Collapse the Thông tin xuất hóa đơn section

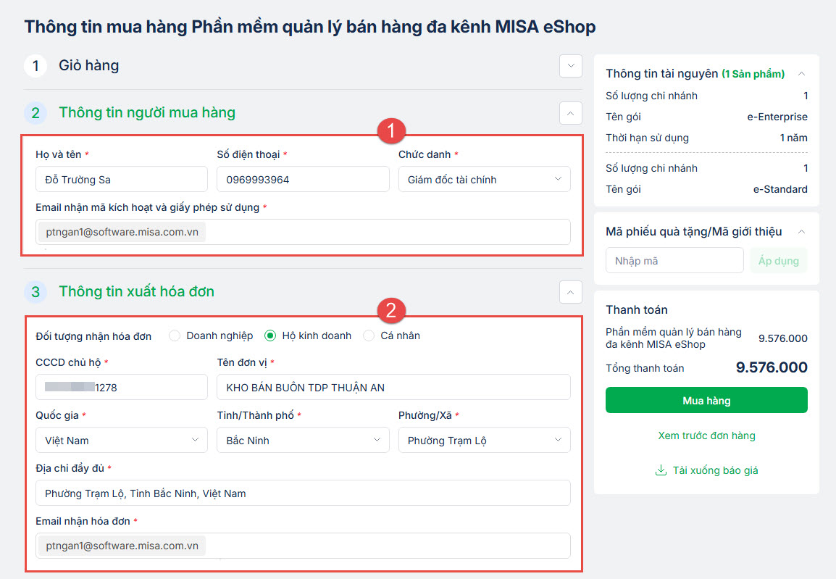(571, 291)
